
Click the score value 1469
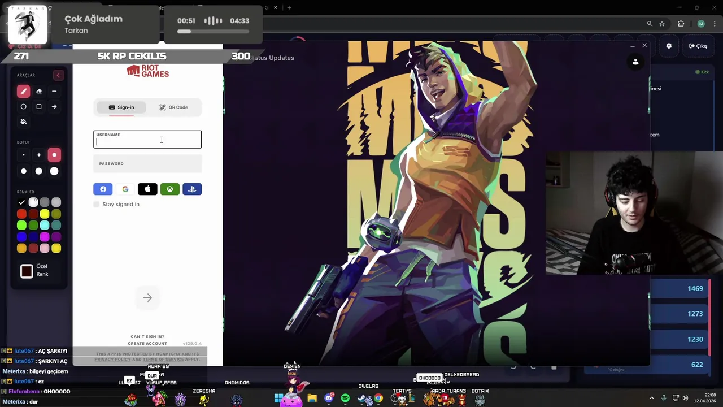[695, 289]
